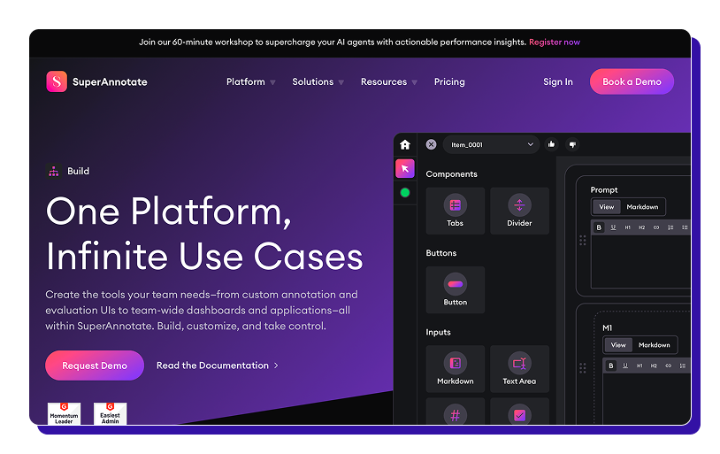The height and width of the screenshot is (454, 720).
Task: Click the Request Demo button
Action: pos(95,366)
